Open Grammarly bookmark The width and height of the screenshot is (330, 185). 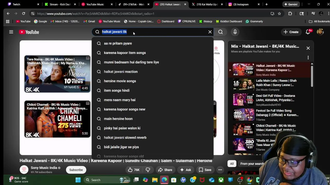[254, 21]
